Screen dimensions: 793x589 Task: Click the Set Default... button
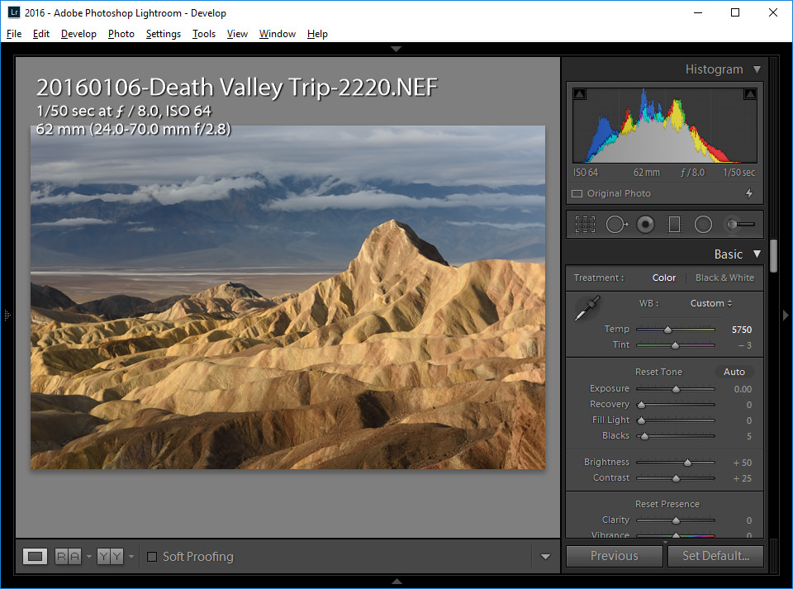click(715, 556)
